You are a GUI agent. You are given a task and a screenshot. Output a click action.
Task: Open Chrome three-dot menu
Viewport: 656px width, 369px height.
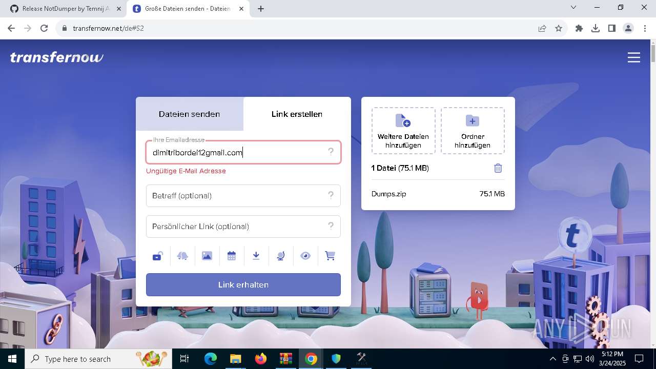[645, 28]
